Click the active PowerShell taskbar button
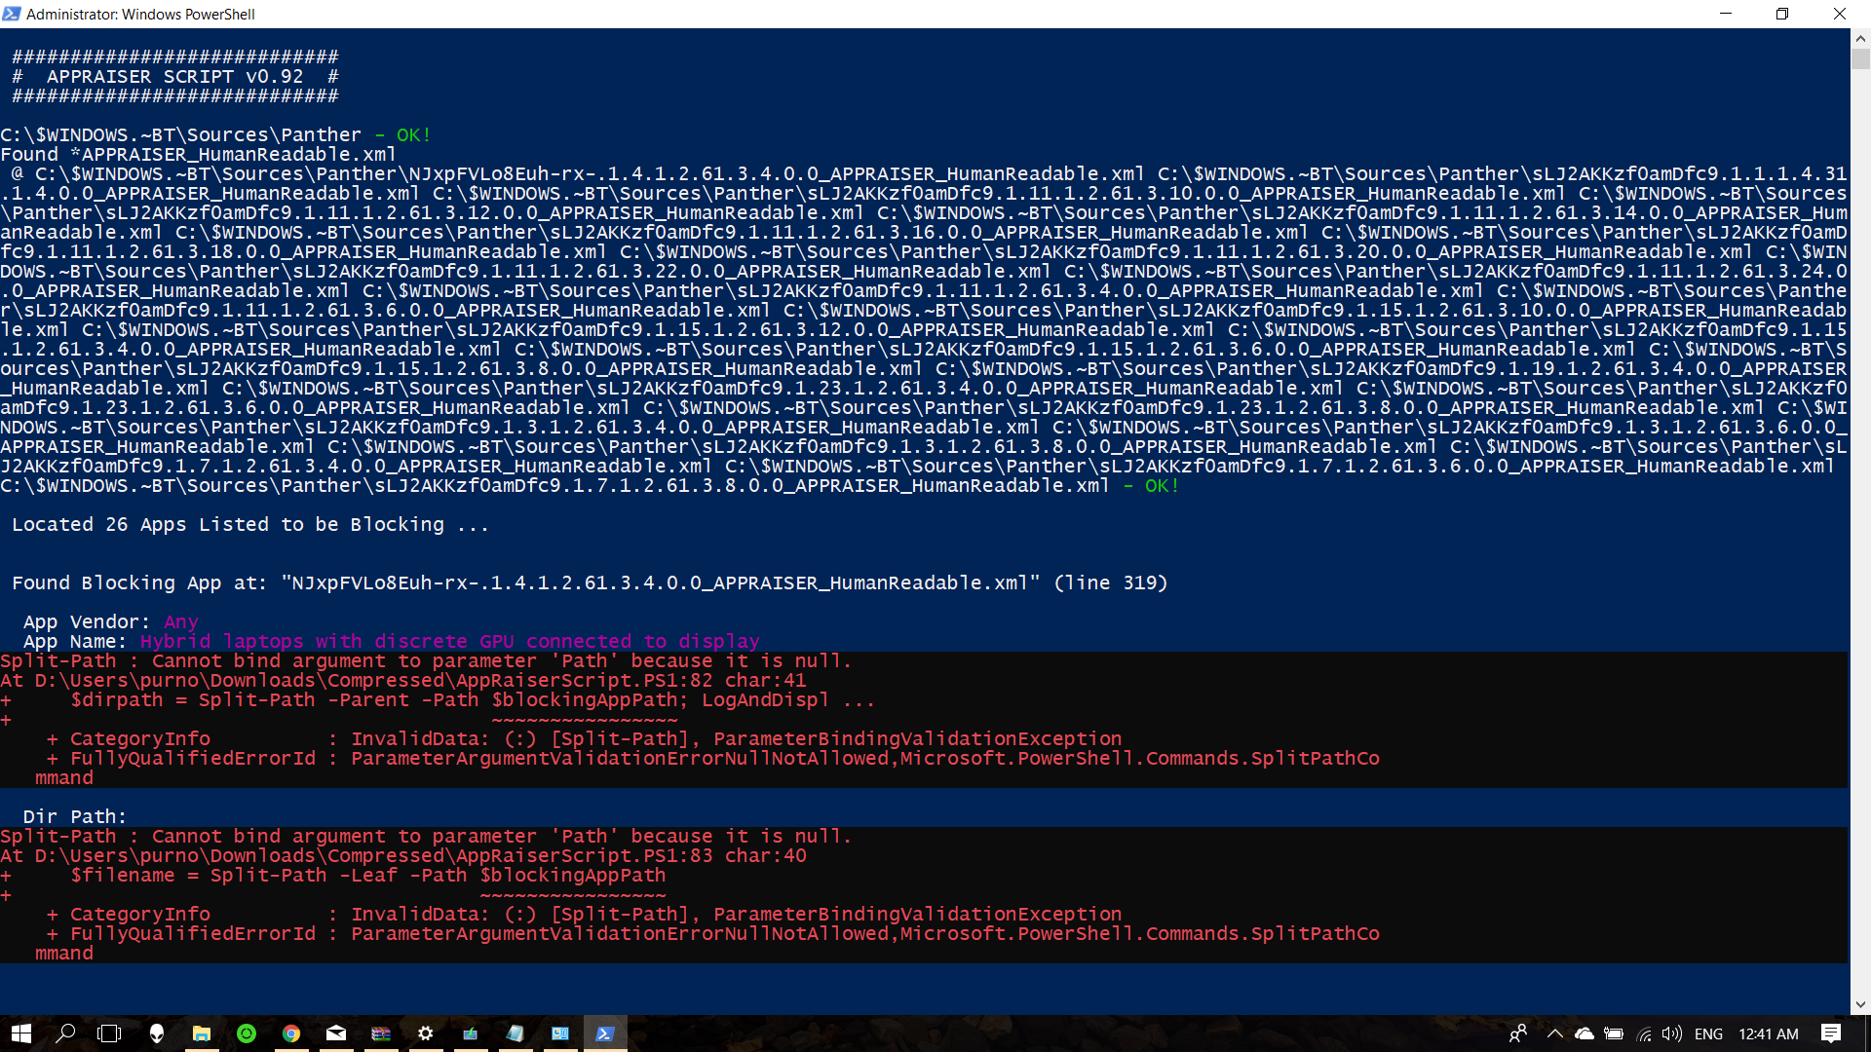 [x=605, y=1033]
